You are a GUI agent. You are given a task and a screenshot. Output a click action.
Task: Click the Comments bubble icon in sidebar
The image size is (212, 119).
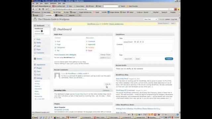click(35, 53)
